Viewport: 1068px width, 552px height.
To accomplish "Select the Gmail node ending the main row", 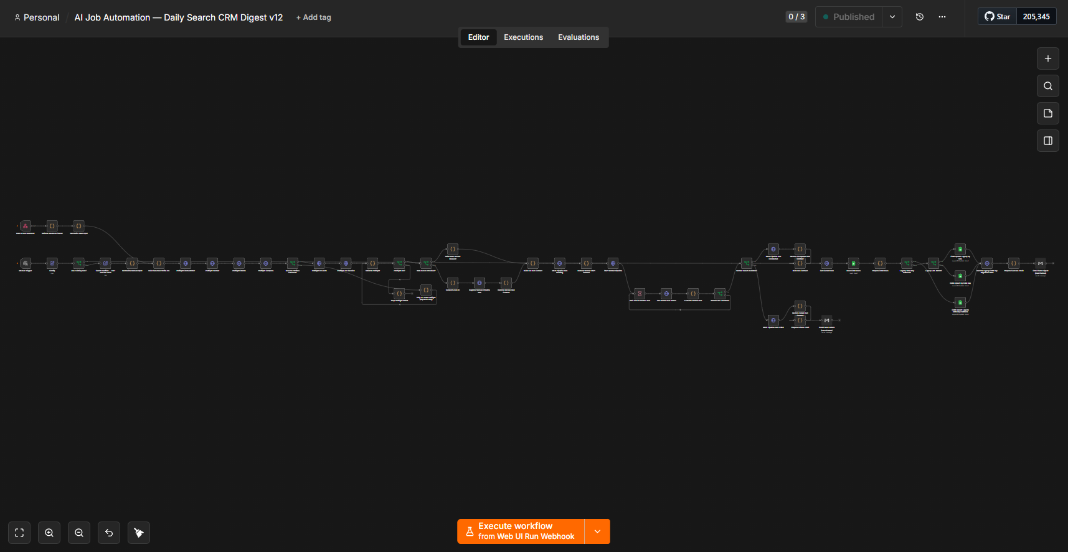I will pyautogui.click(x=1041, y=263).
